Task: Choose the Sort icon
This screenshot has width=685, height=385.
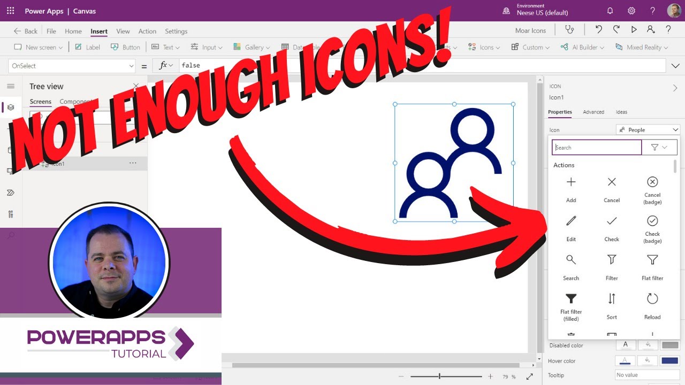Action: point(612,306)
